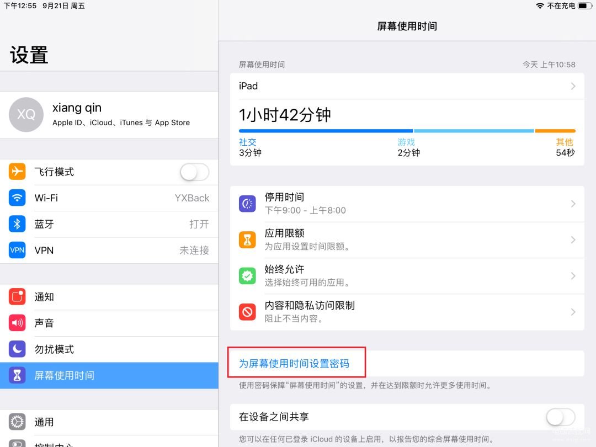Tap the Wi-Fi settings icon
This screenshot has height=447, width=596.
point(18,198)
